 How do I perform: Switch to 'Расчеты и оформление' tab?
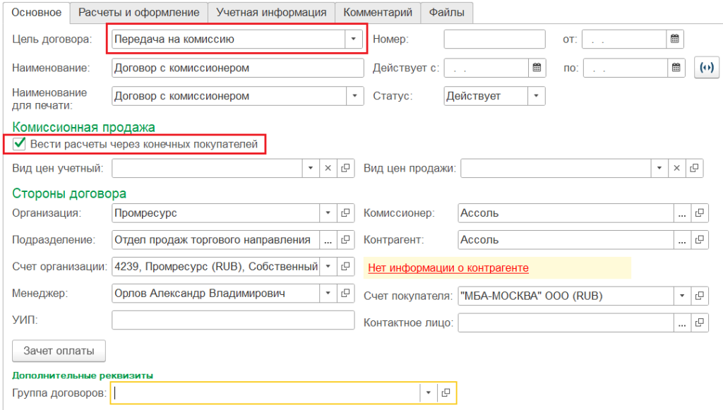click(x=139, y=12)
